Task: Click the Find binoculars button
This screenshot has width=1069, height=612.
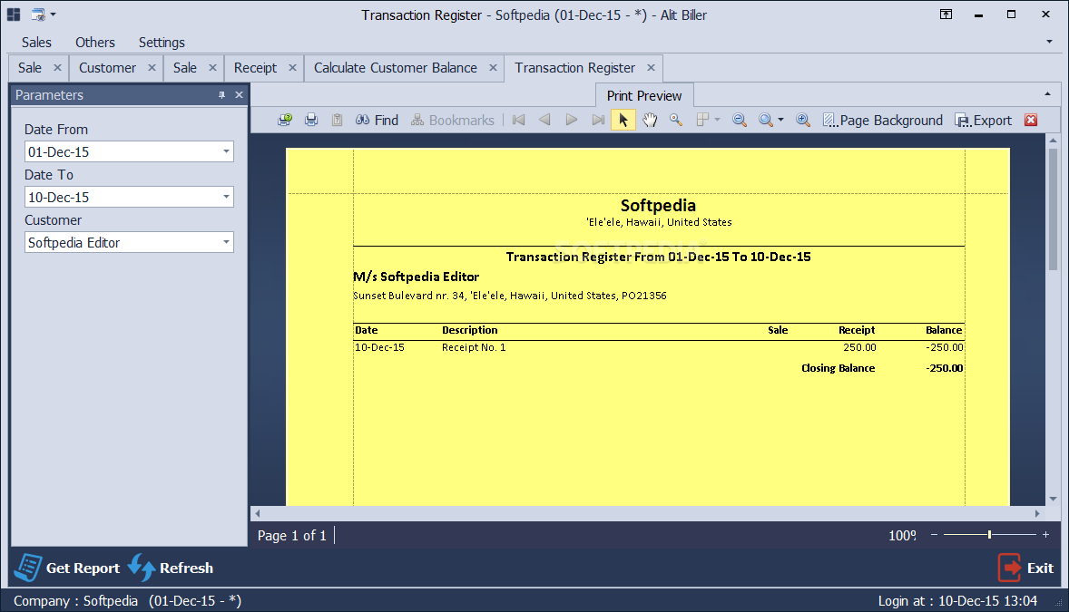Action: pyautogui.click(x=377, y=120)
